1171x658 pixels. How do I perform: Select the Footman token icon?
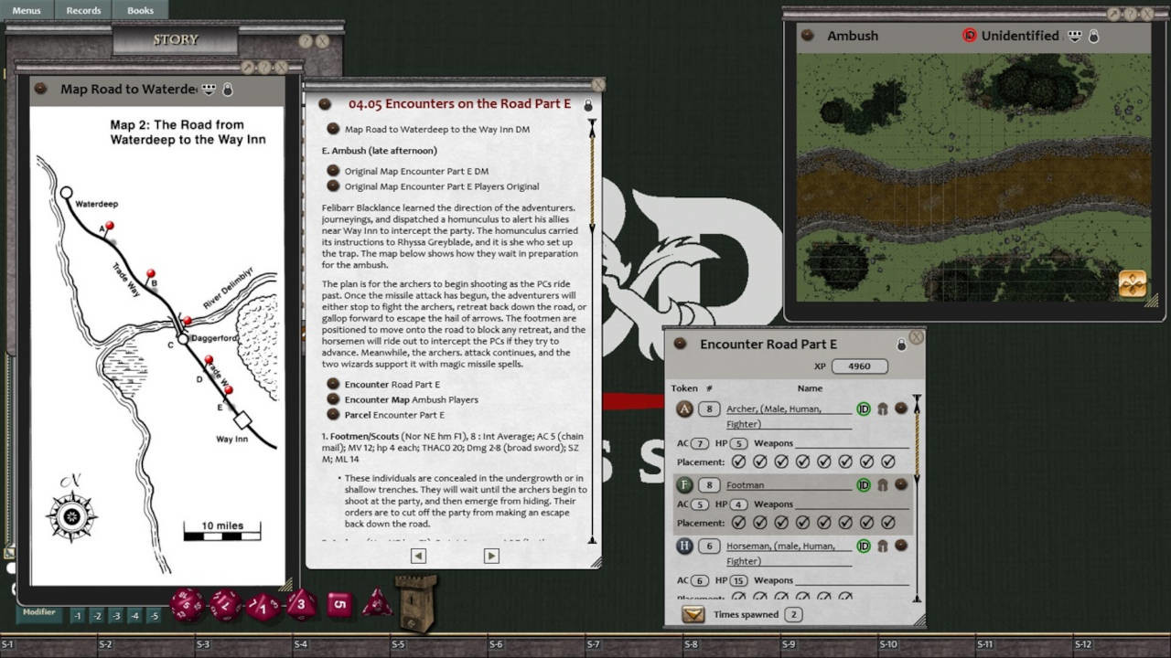(x=683, y=484)
